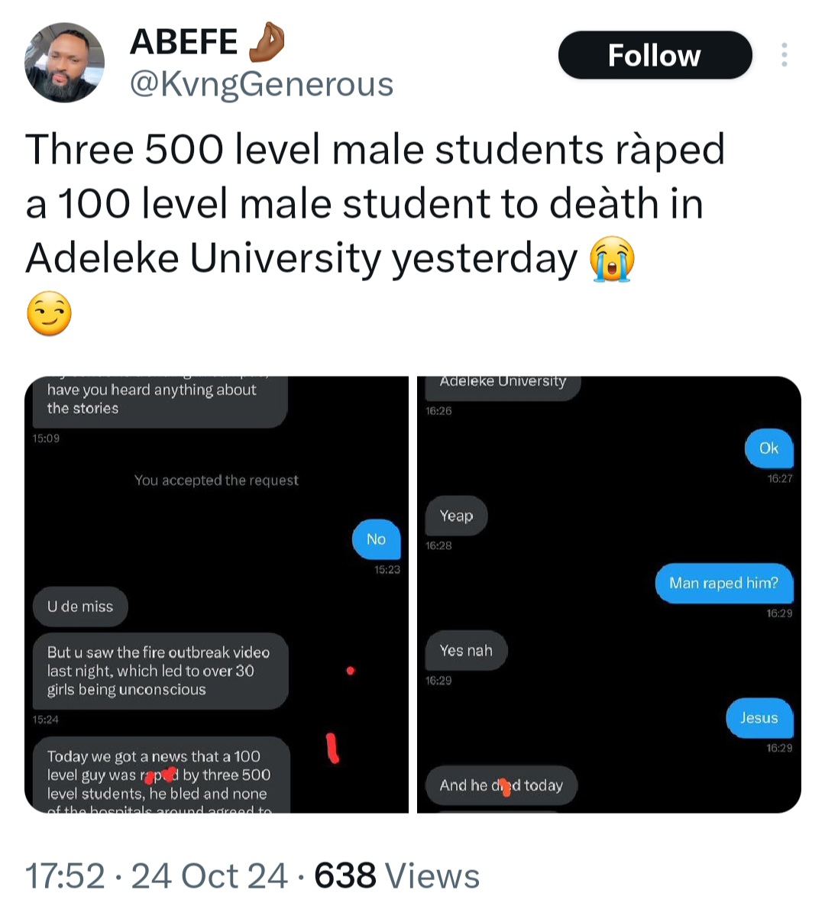Click the blue "Ok" chat bubble
Viewport: 825px width, 906px height.
pos(768,448)
